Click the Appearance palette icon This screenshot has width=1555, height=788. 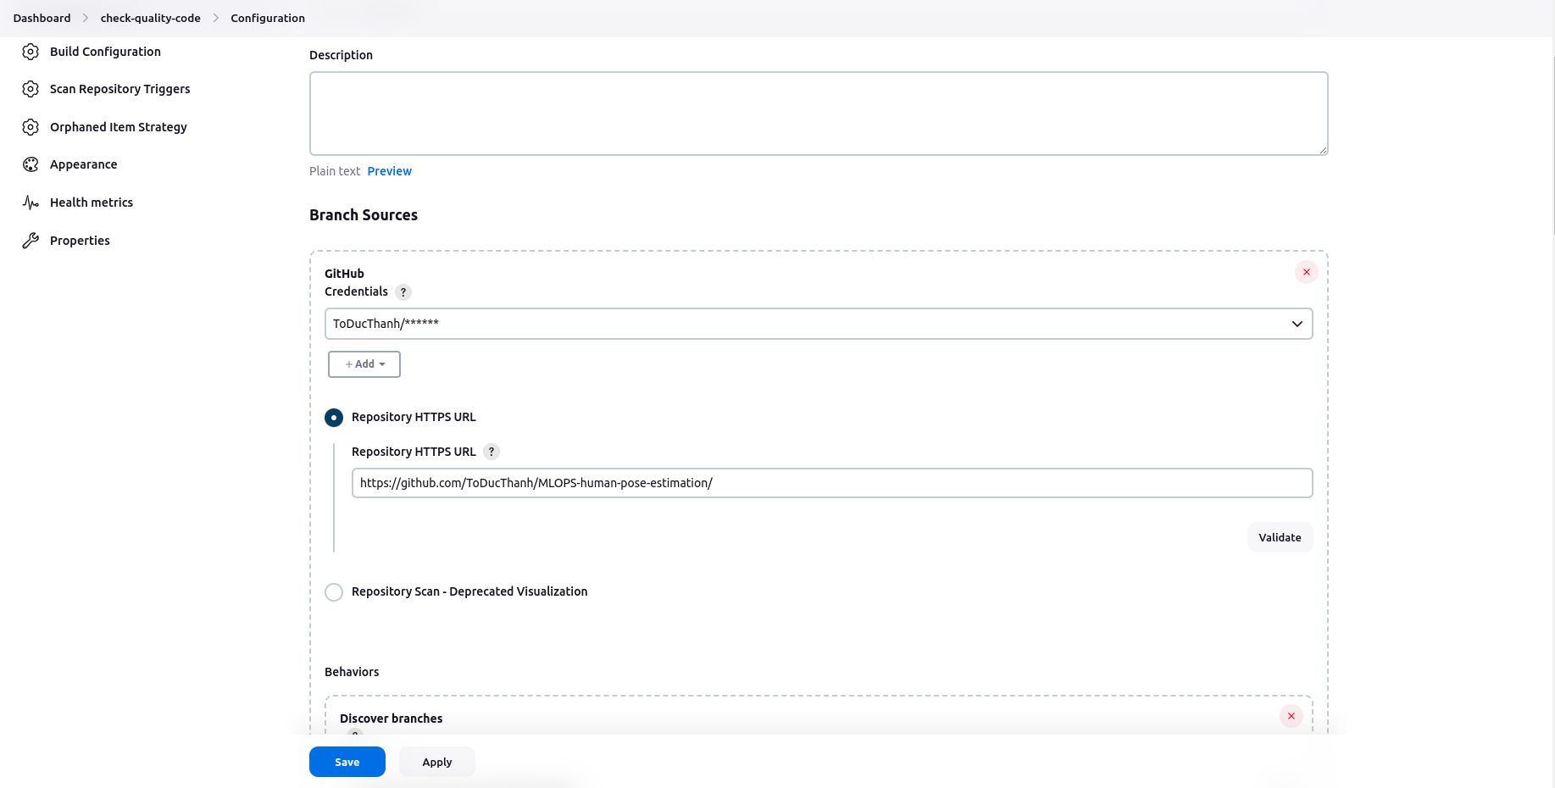[31, 164]
